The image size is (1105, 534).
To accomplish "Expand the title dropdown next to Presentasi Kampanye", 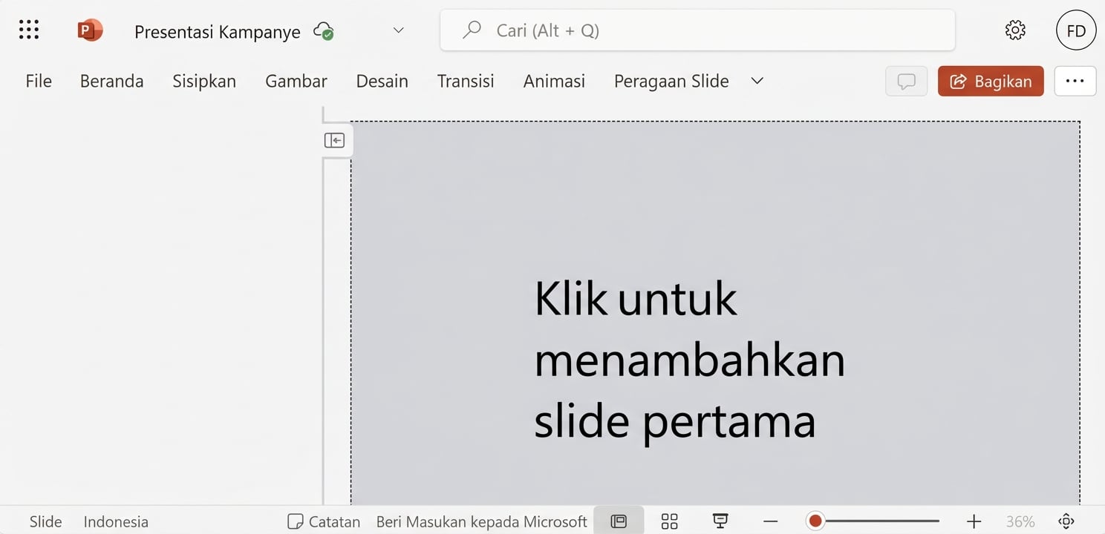I will point(398,30).
